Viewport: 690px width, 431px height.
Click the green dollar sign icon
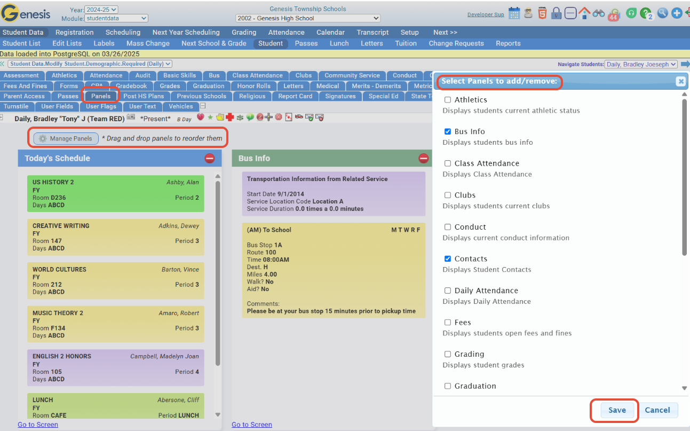click(240, 117)
